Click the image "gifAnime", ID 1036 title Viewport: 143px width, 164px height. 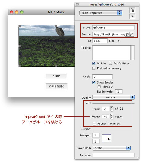pyautogui.click(x=107, y=5)
